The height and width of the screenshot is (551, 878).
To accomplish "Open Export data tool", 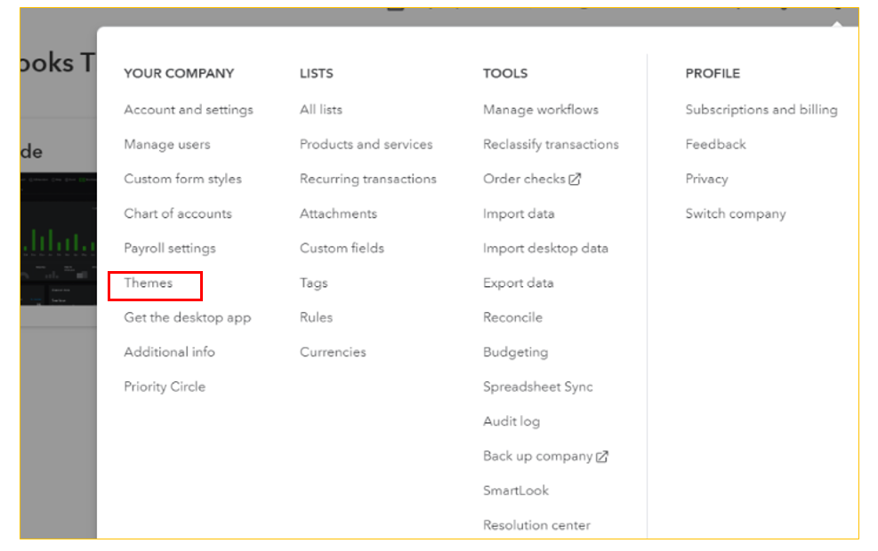I will pos(518,283).
